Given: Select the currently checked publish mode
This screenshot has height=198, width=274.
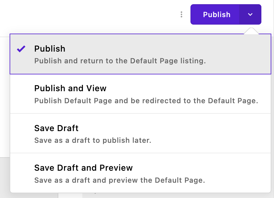Looking at the screenshot, I should point(50,49).
